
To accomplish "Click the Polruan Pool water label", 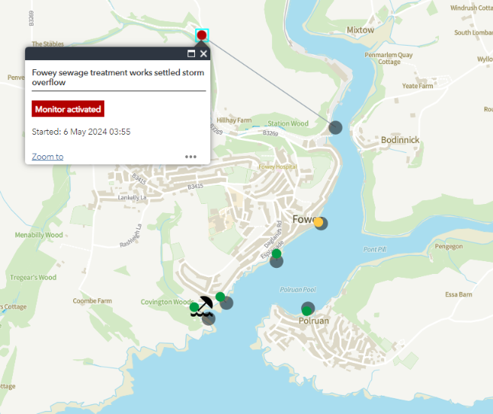I will tap(298, 290).
